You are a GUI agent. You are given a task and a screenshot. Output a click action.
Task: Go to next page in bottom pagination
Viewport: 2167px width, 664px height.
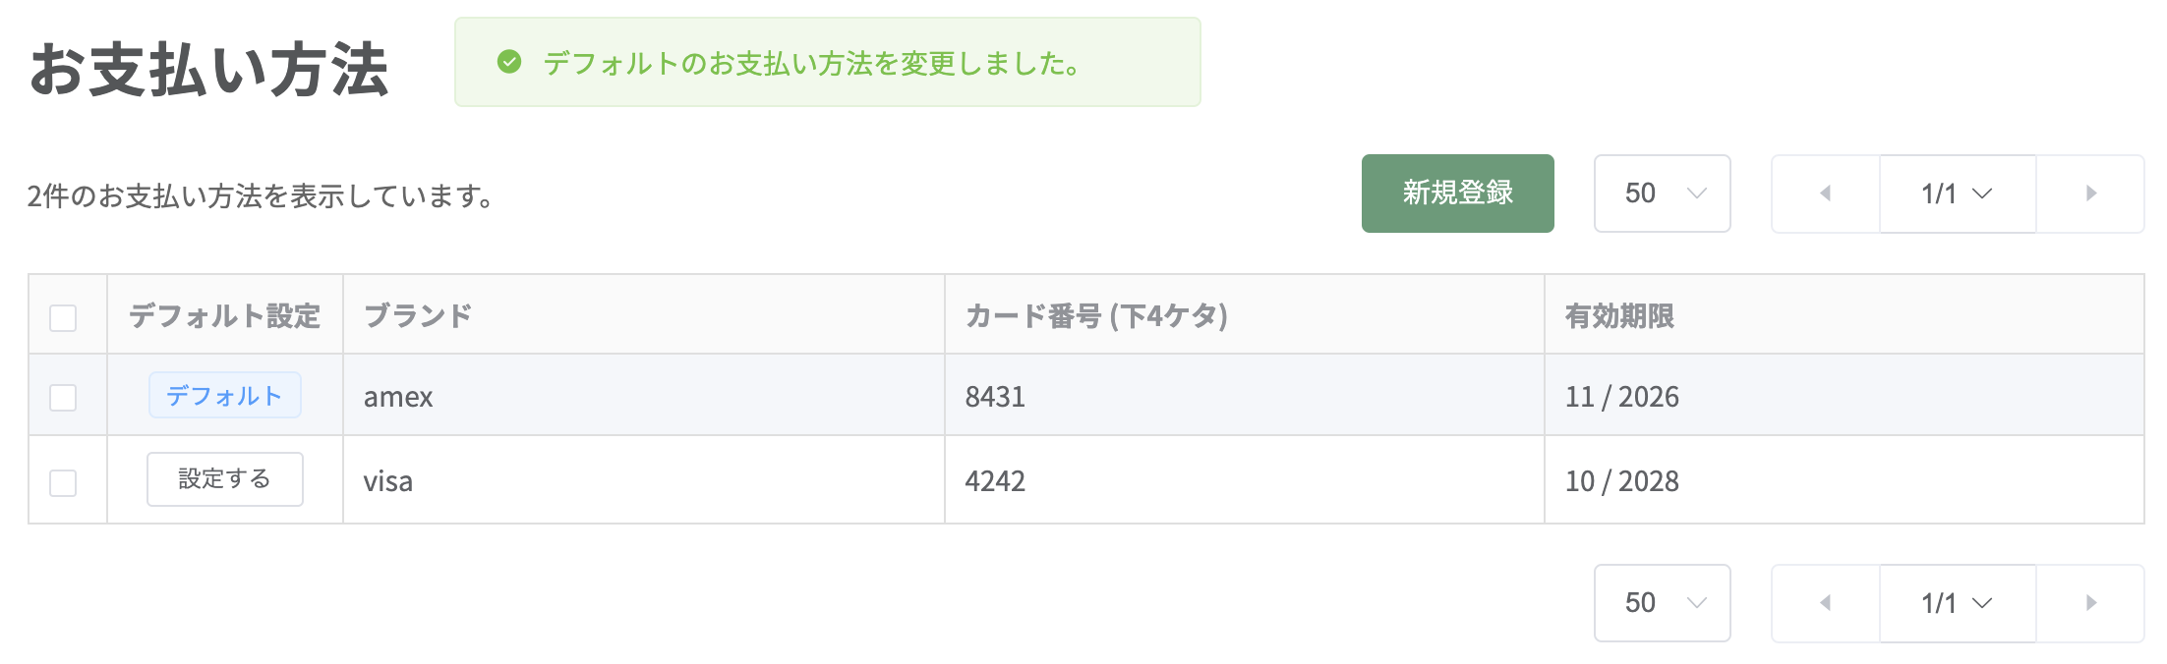click(x=2090, y=603)
